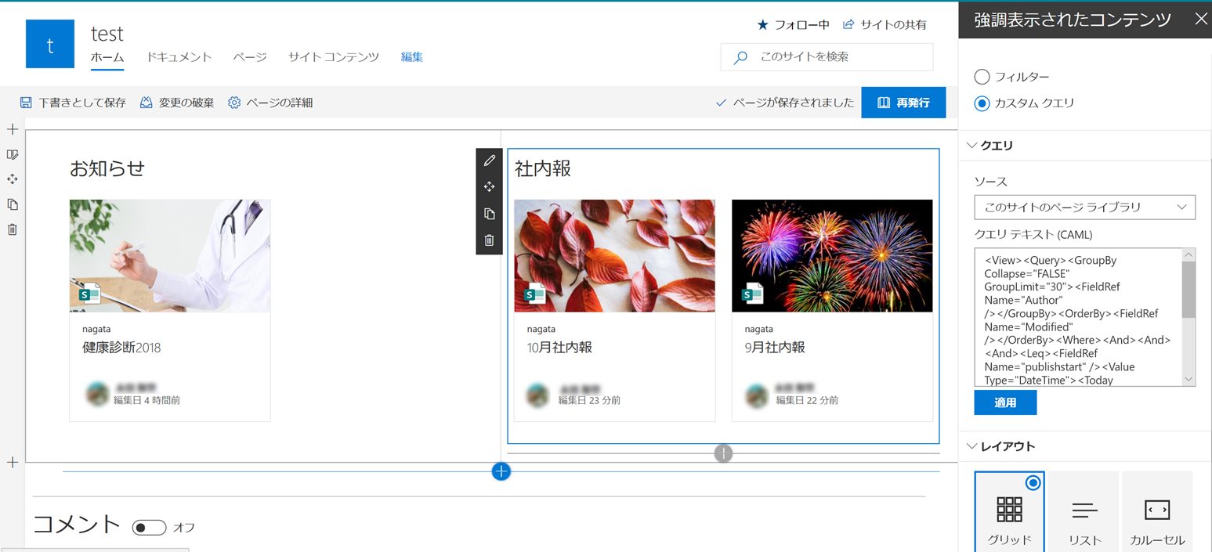
Task: Delete the 社内報 web part via trash icon
Action: pyautogui.click(x=490, y=240)
